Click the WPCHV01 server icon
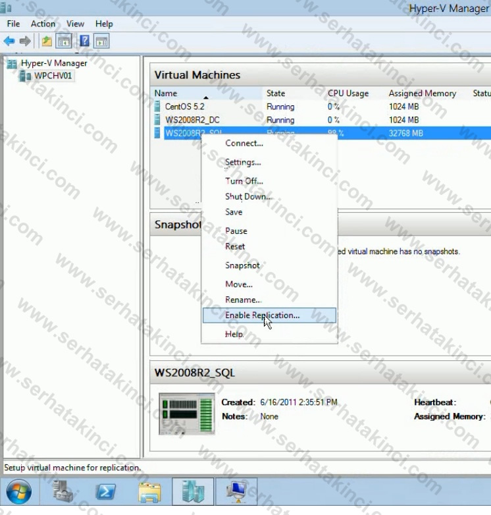 25,76
